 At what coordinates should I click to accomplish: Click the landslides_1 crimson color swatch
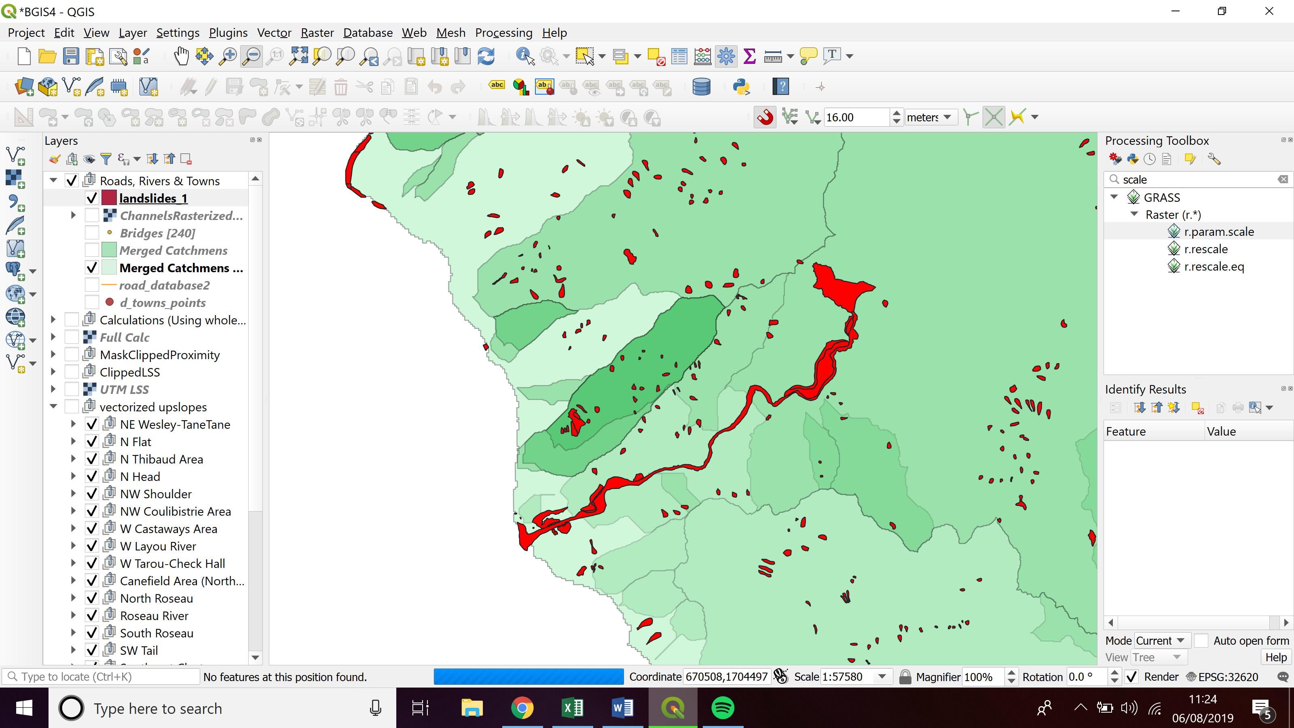pyautogui.click(x=109, y=198)
